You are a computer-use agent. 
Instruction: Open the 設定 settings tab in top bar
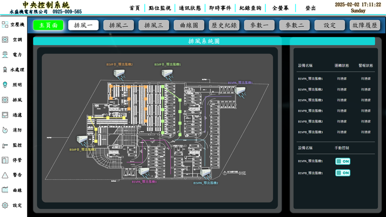coord(330,25)
